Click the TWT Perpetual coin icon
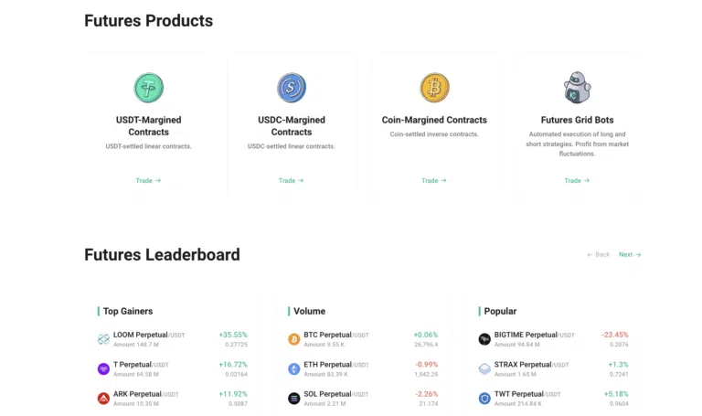Screen dimensions: 702x416 pyautogui.click(x=484, y=399)
